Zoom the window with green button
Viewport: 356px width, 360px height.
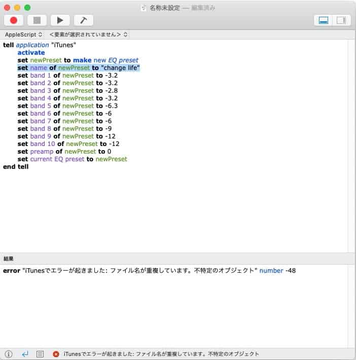coord(27,8)
